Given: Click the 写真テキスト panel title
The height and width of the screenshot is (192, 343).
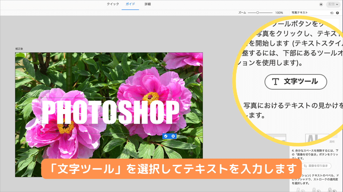Looking at the screenshot, I should tap(300, 13).
